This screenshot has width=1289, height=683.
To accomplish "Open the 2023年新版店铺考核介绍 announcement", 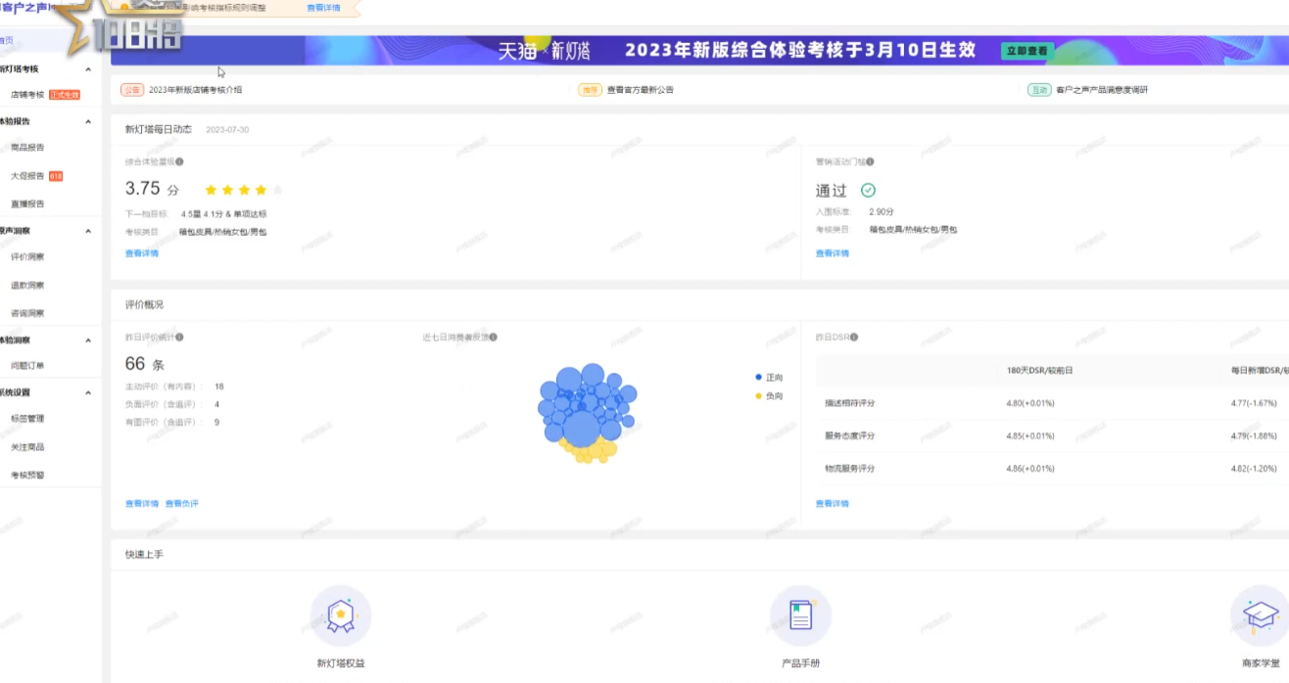I will coord(195,90).
